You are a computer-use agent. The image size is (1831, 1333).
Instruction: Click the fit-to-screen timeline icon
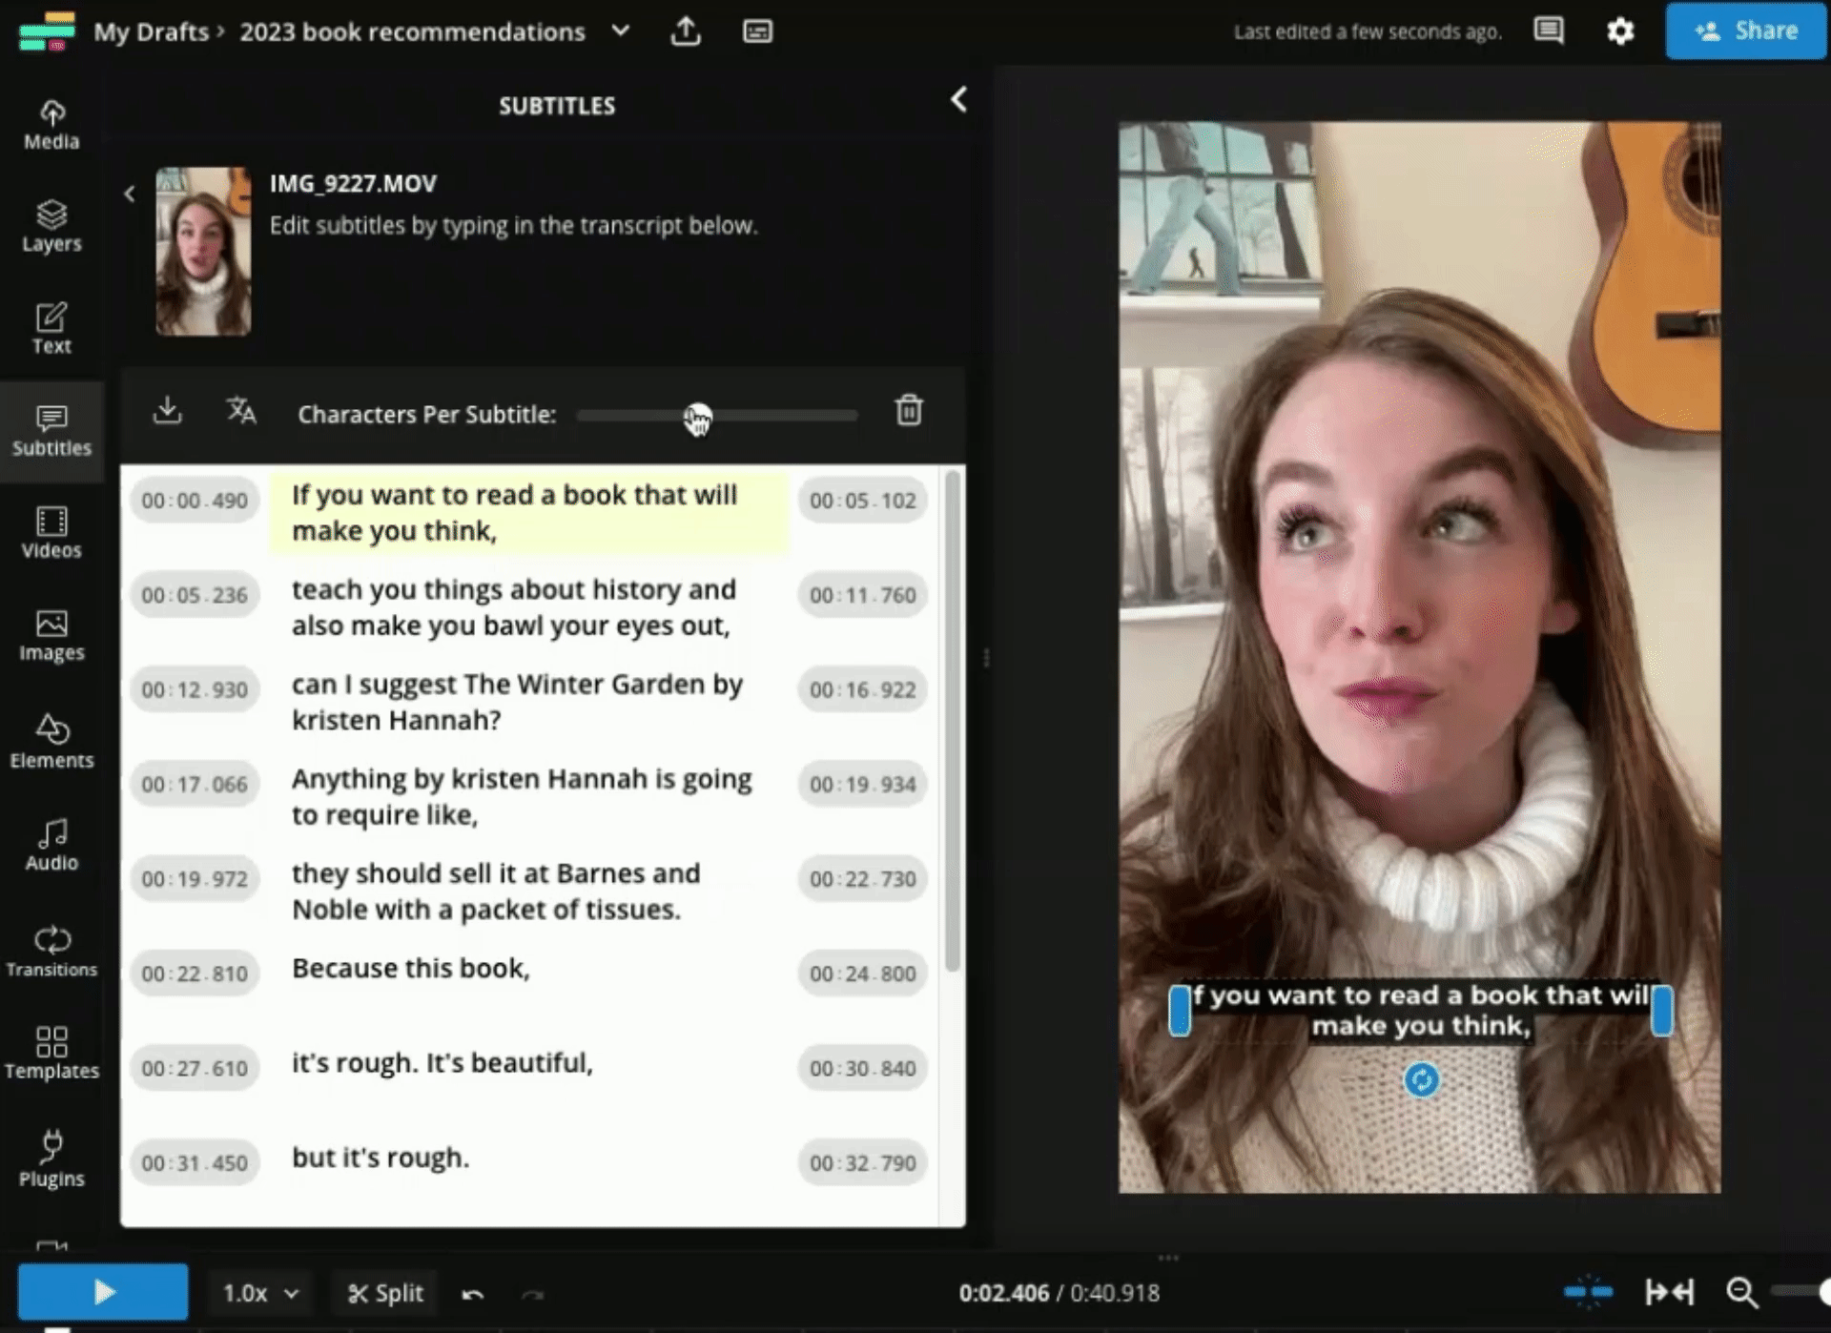[1669, 1293]
